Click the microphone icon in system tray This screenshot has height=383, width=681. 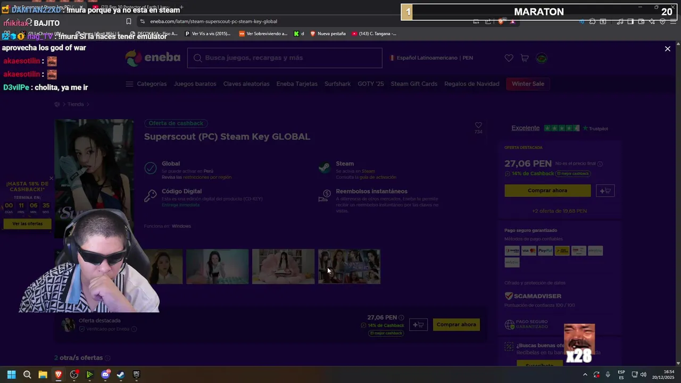click(608, 374)
